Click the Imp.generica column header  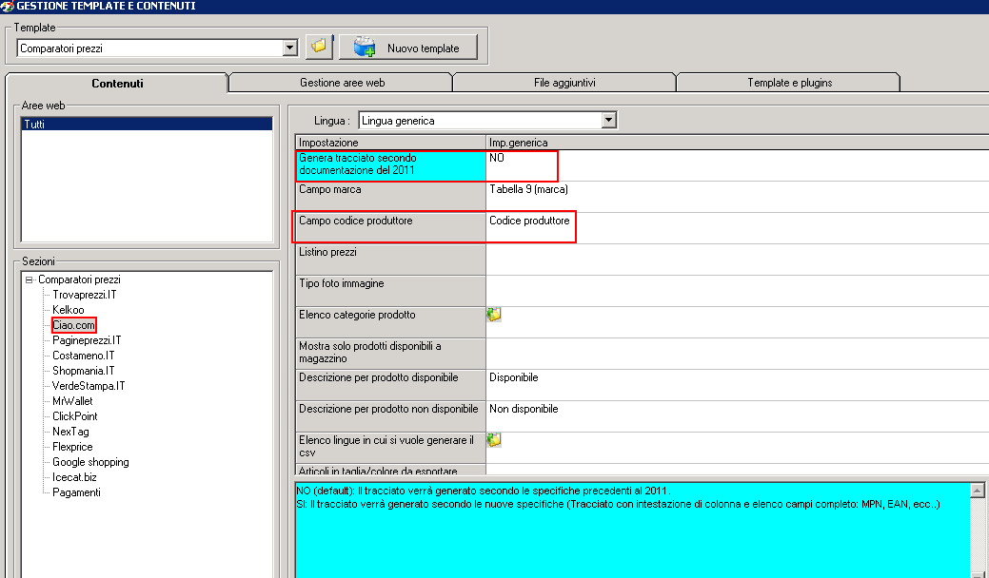738,143
